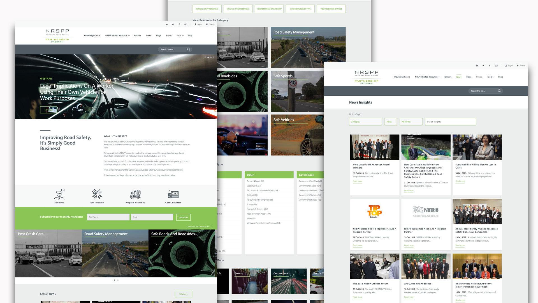Click the LinkedIn icon in left page header
The image size is (538, 303).
click(x=166, y=24)
